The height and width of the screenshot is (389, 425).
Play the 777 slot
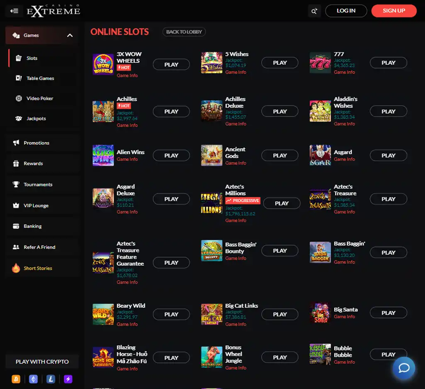tap(388, 63)
